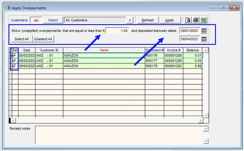Open calendar picker for start date 08/01/2023

pos(204,31)
